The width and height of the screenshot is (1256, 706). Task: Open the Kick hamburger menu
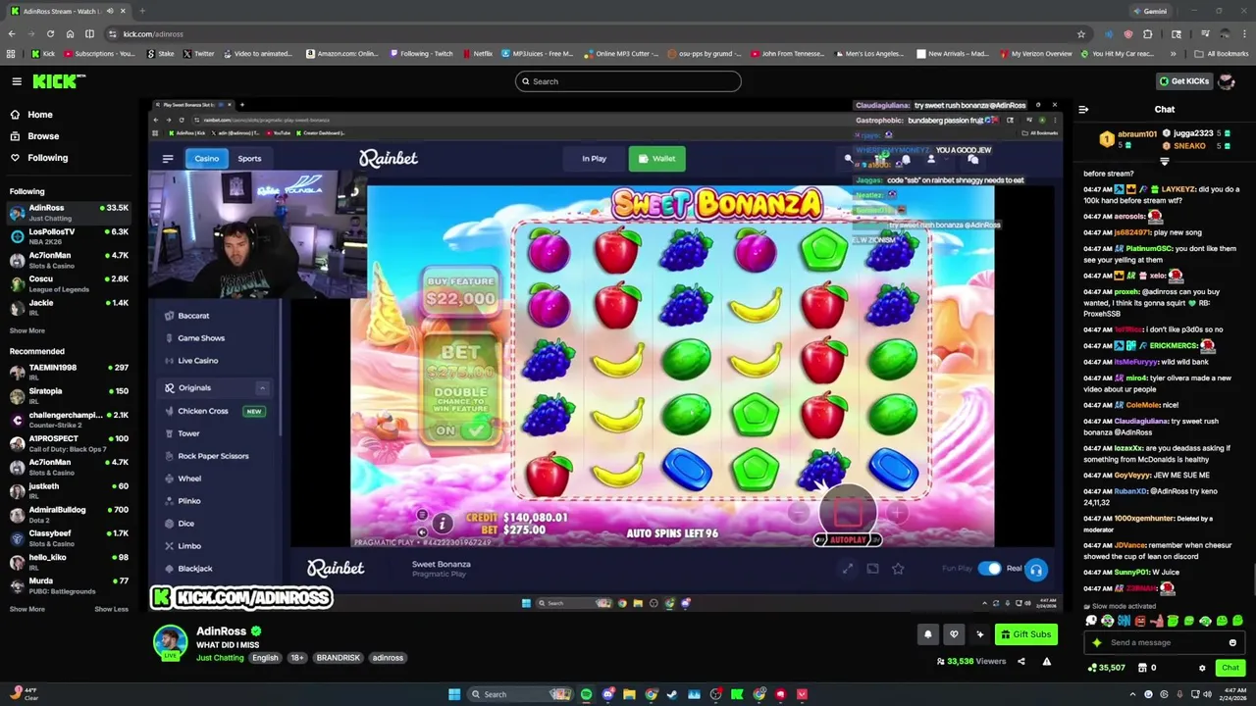17,81
